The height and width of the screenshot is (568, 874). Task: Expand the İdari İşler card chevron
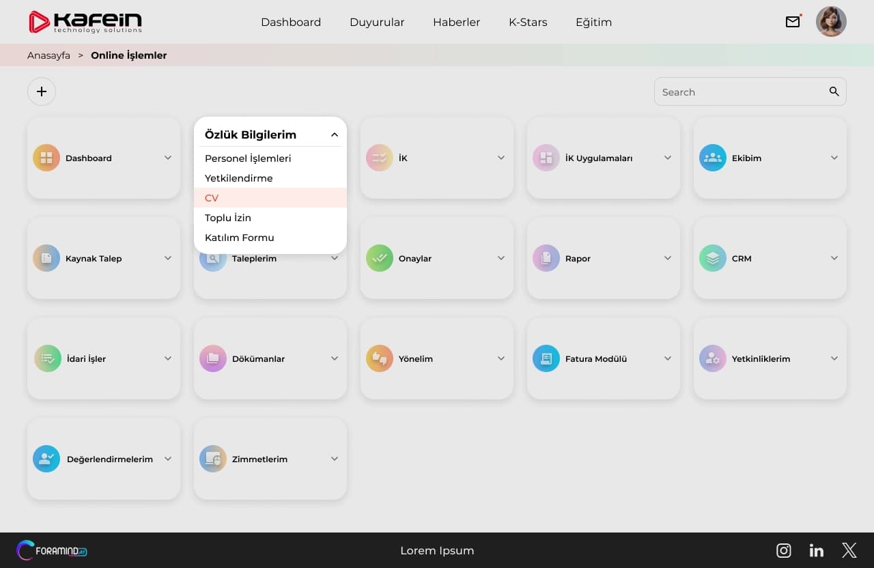click(x=168, y=358)
